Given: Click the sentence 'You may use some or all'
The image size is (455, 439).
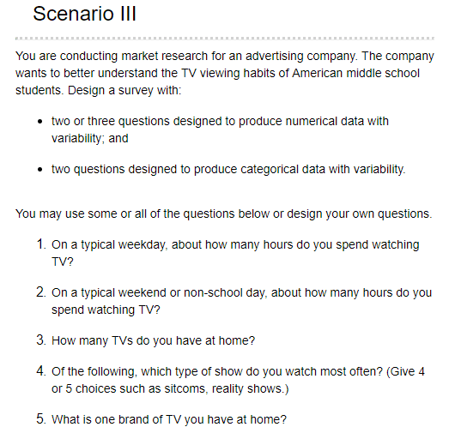Looking at the screenshot, I should (224, 213).
